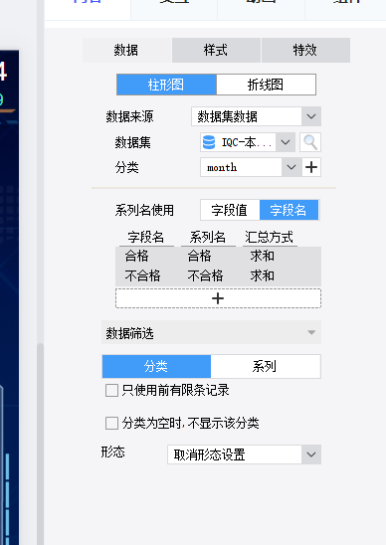Click the 系列名 column header
Image resolution: width=386 pixels, height=545 pixels.
pos(208,238)
